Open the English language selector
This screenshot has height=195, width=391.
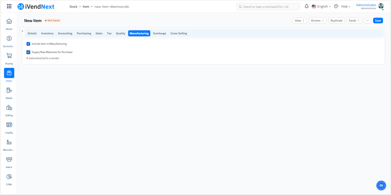coord(322,6)
